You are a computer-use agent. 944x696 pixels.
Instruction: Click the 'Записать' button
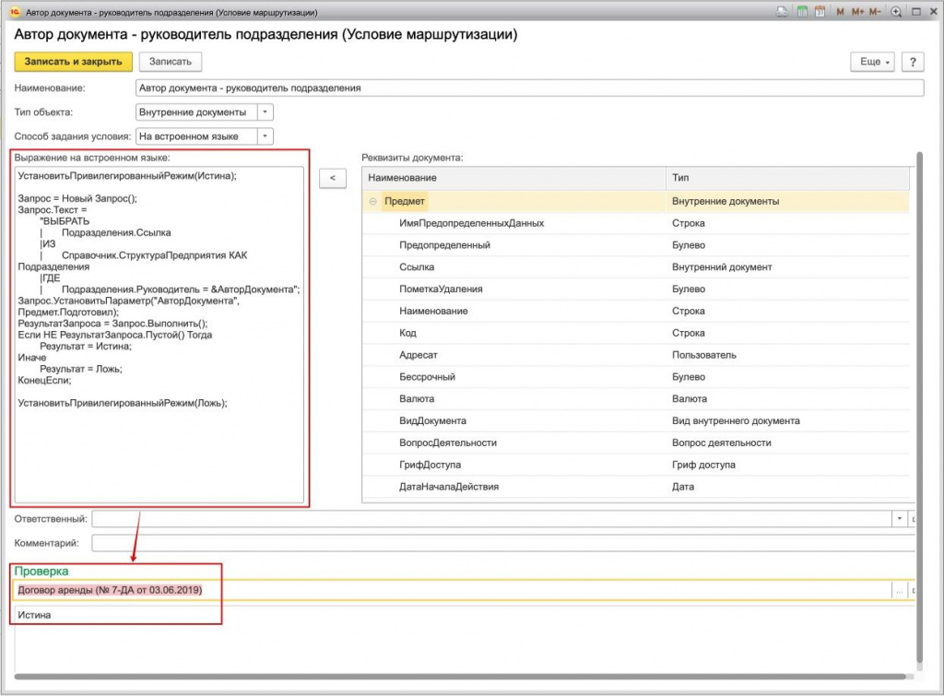pos(171,62)
